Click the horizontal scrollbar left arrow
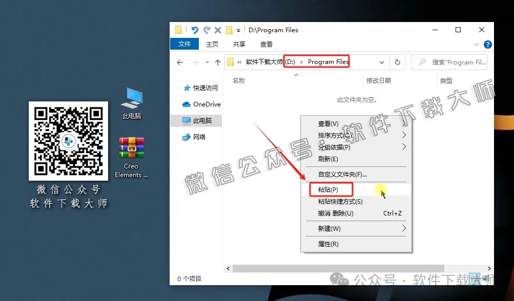The height and width of the screenshot is (301, 514). point(228,269)
